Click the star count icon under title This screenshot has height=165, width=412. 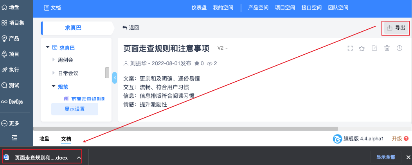tap(196, 63)
